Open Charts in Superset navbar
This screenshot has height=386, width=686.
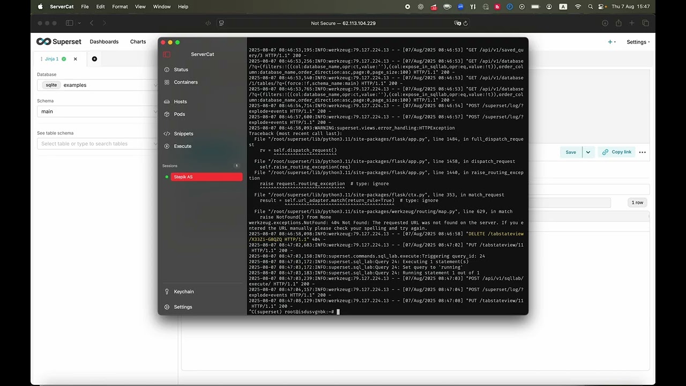tap(138, 42)
